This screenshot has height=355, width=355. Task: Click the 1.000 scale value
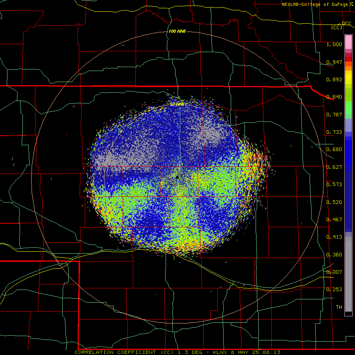pos(334,44)
